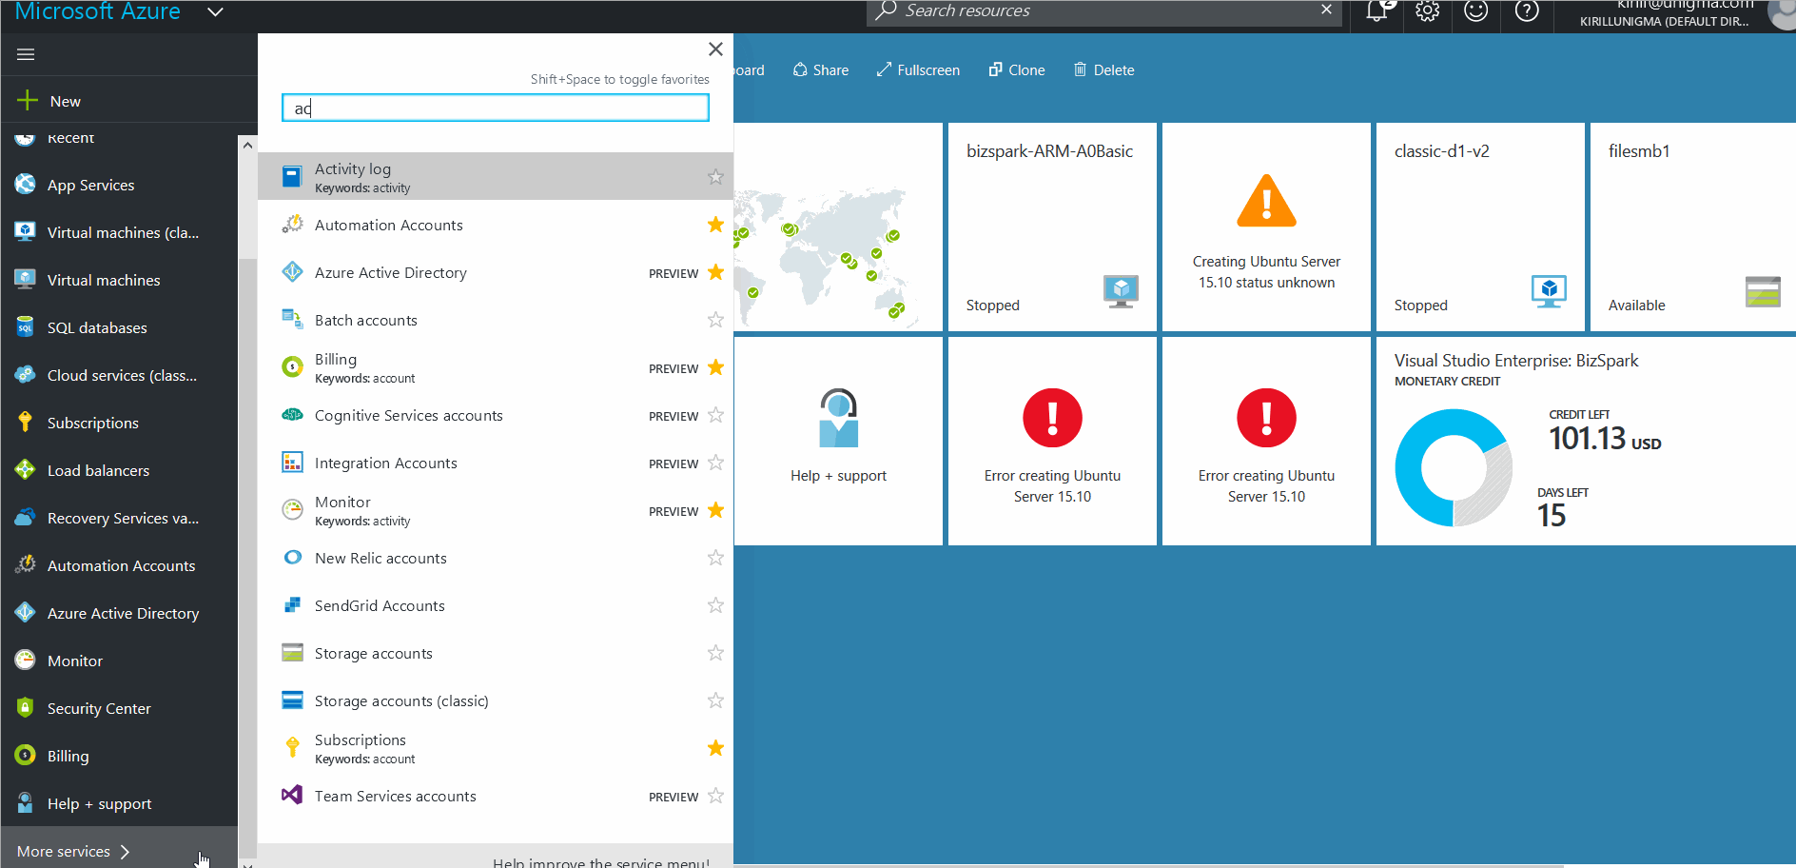Click the App Services sidebar icon

(26, 185)
